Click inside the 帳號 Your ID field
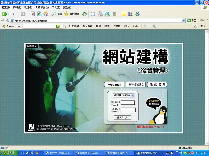Image resolution: width=209 pixels, height=156 pixels. tap(128, 102)
